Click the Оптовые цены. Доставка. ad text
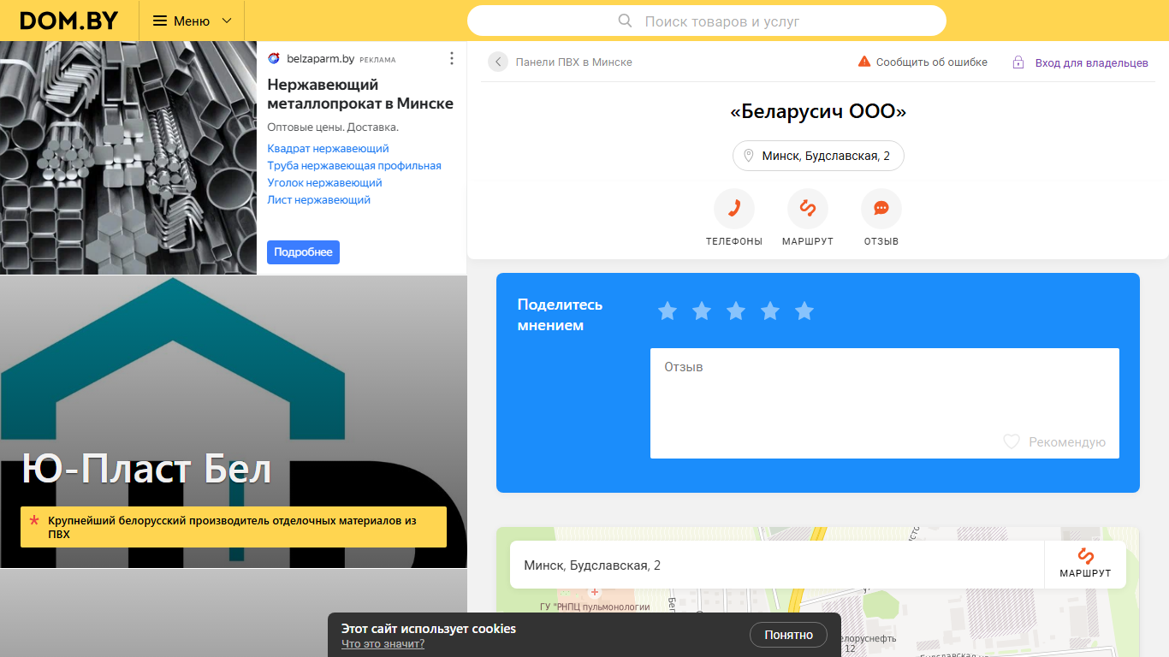Image resolution: width=1169 pixels, height=657 pixels. 333,127
